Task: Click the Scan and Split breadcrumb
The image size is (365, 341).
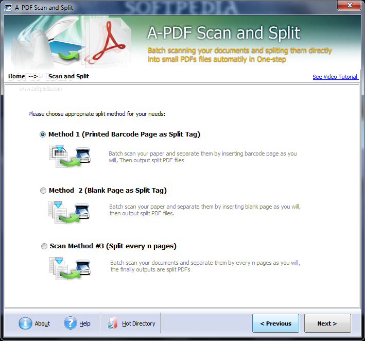Action: (x=68, y=76)
